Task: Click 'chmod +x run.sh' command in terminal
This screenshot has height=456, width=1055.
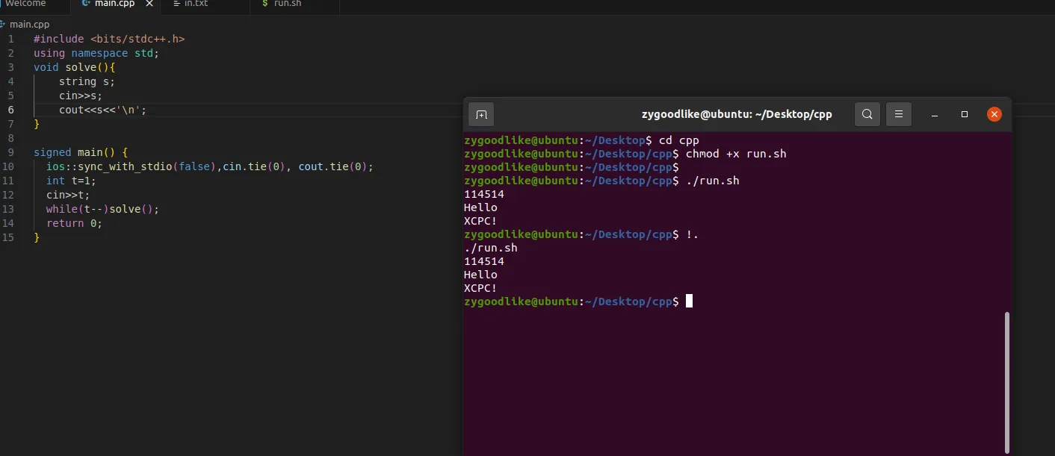Action: coord(736,154)
